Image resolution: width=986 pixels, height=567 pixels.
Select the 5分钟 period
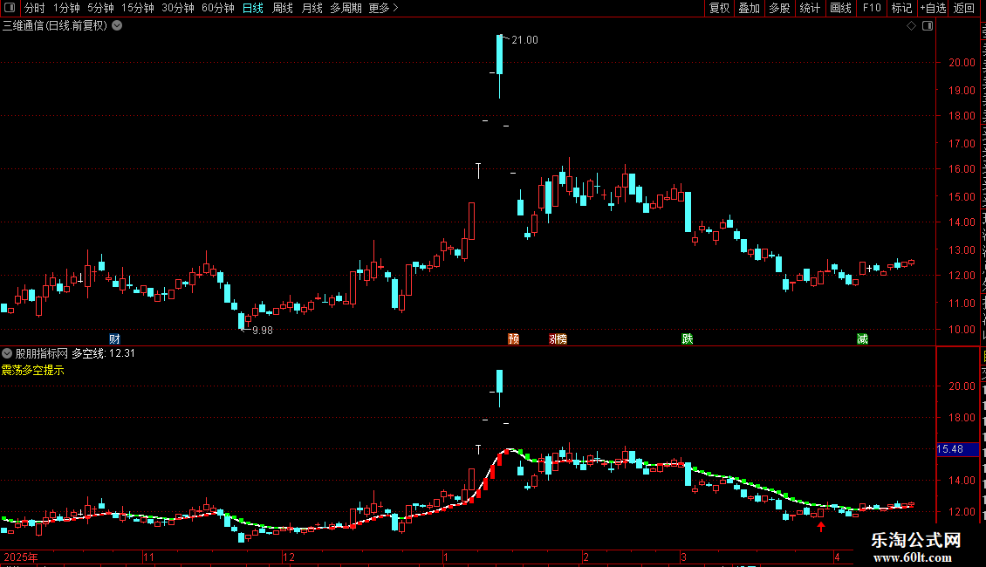(x=100, y=8)
